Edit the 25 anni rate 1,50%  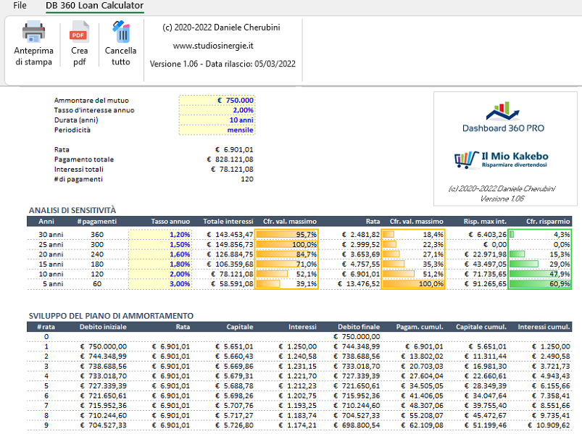(159, 244)
